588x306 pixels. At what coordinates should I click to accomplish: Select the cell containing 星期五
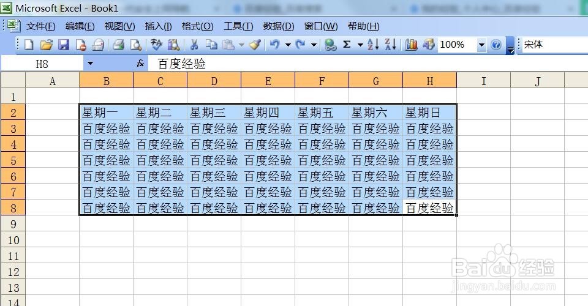click(322, 113)
